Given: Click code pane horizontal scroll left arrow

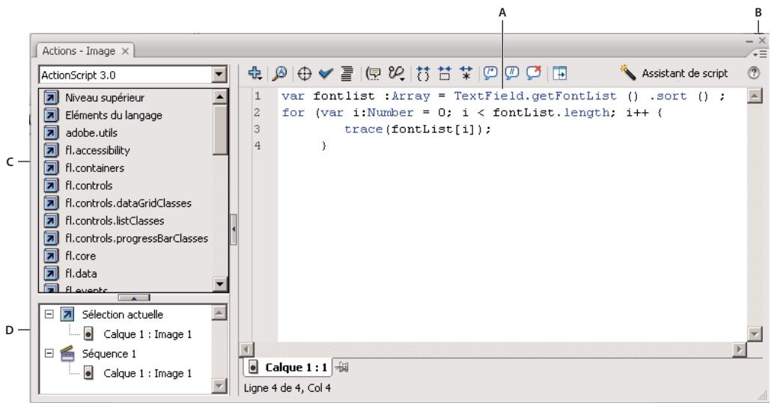Looking at the screenshot, I should coord(246,349).
